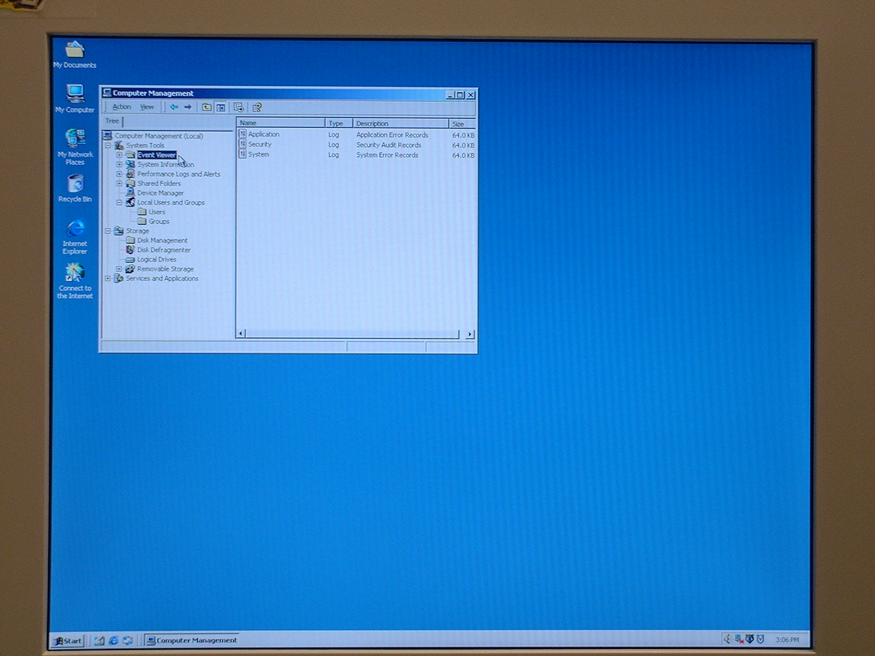Collapse the Storage tree node
The width and height of the screenshot is (875, 656).
(108, 231)
